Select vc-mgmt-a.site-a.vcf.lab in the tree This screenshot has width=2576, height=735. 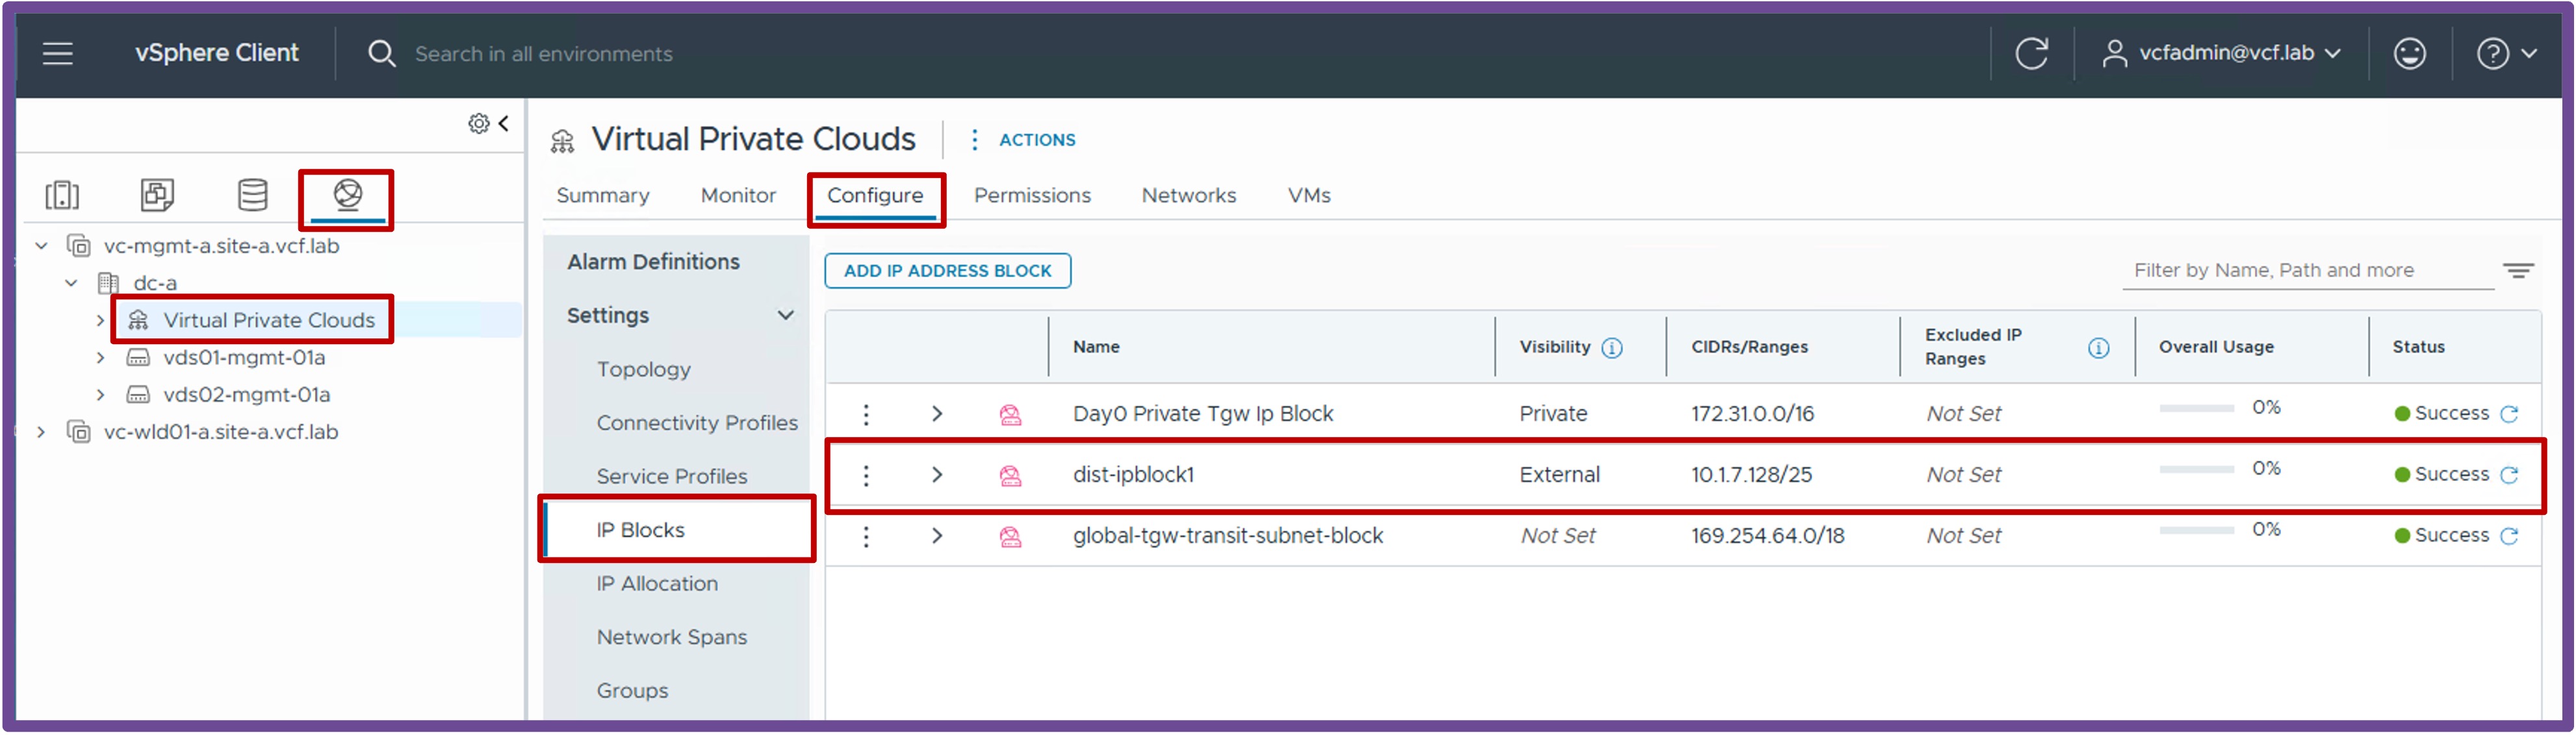click(221, 245)
